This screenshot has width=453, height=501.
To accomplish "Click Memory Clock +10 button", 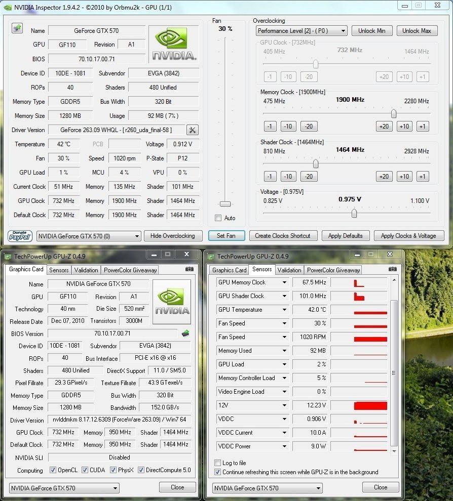I will pos(404,126).
